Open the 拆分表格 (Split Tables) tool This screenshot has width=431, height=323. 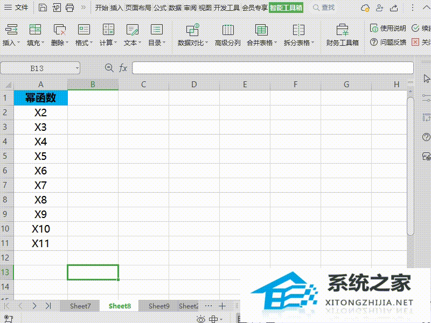[297, 34]
